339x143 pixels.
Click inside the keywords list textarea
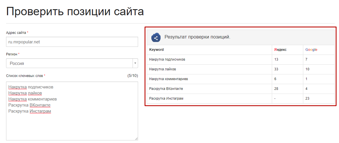coord(72,111)
